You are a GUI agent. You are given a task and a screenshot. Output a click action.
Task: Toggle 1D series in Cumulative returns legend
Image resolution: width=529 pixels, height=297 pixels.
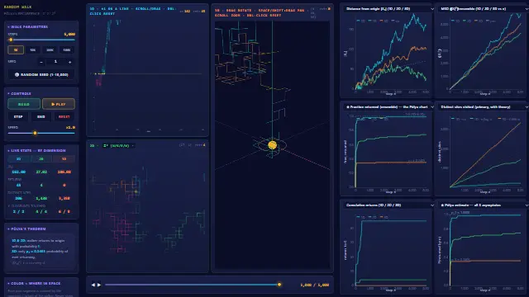[x=360, y=217]
